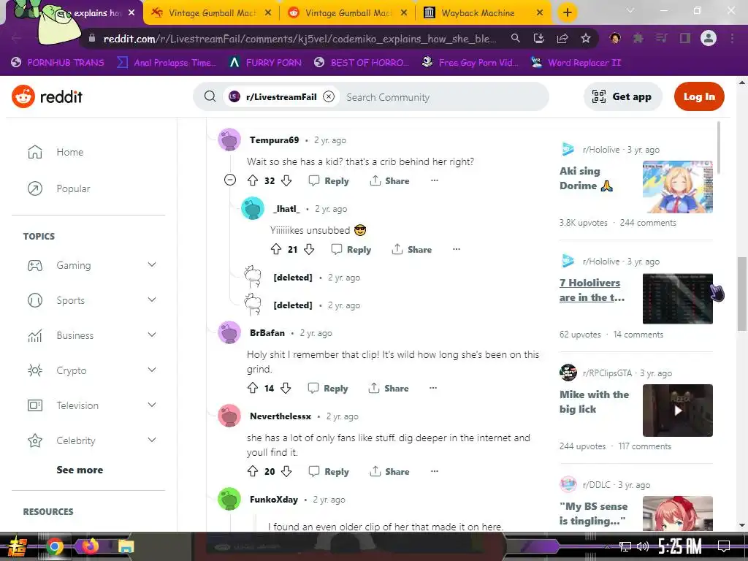This screenshot has height=561, width=748.
Task: Open File Explorer from the taskbar
Action: coord(126,546)
